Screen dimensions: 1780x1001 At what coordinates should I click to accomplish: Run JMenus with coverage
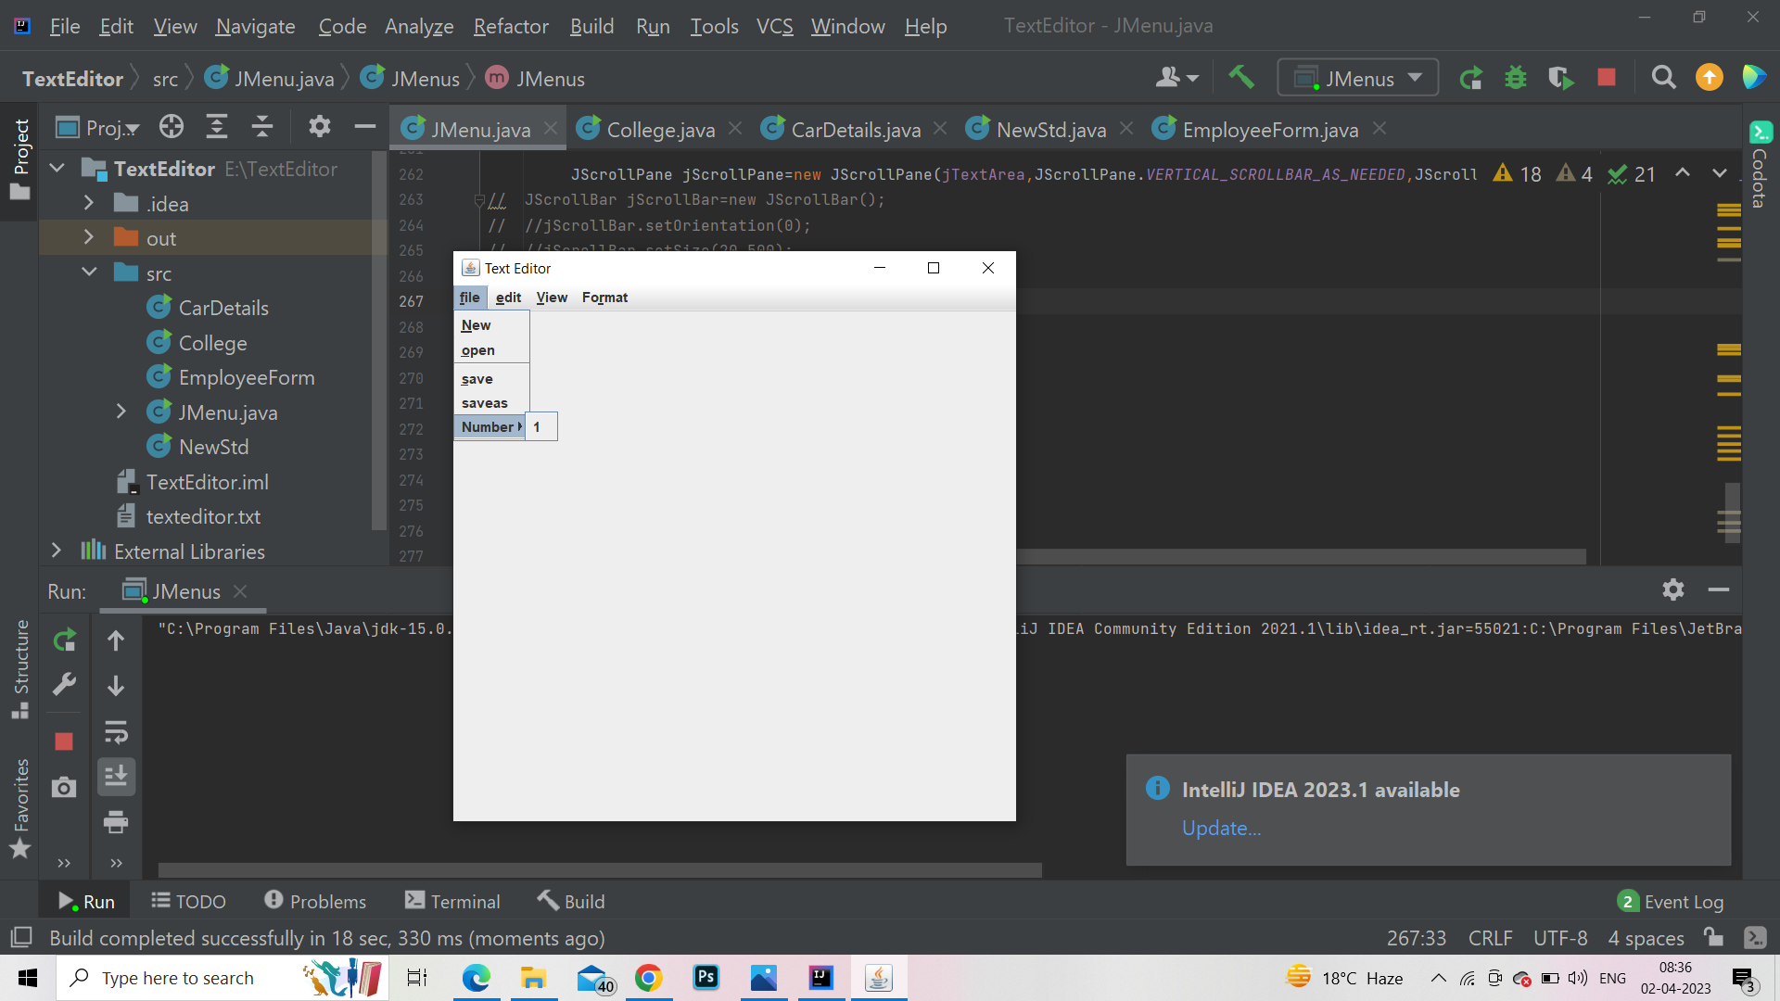[1560, 78]
